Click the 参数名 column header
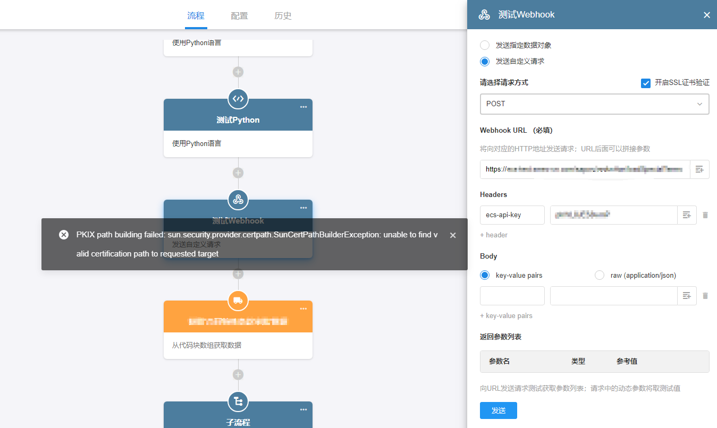The height and width of the screenshot is (428, 717). tap(500, 361)
